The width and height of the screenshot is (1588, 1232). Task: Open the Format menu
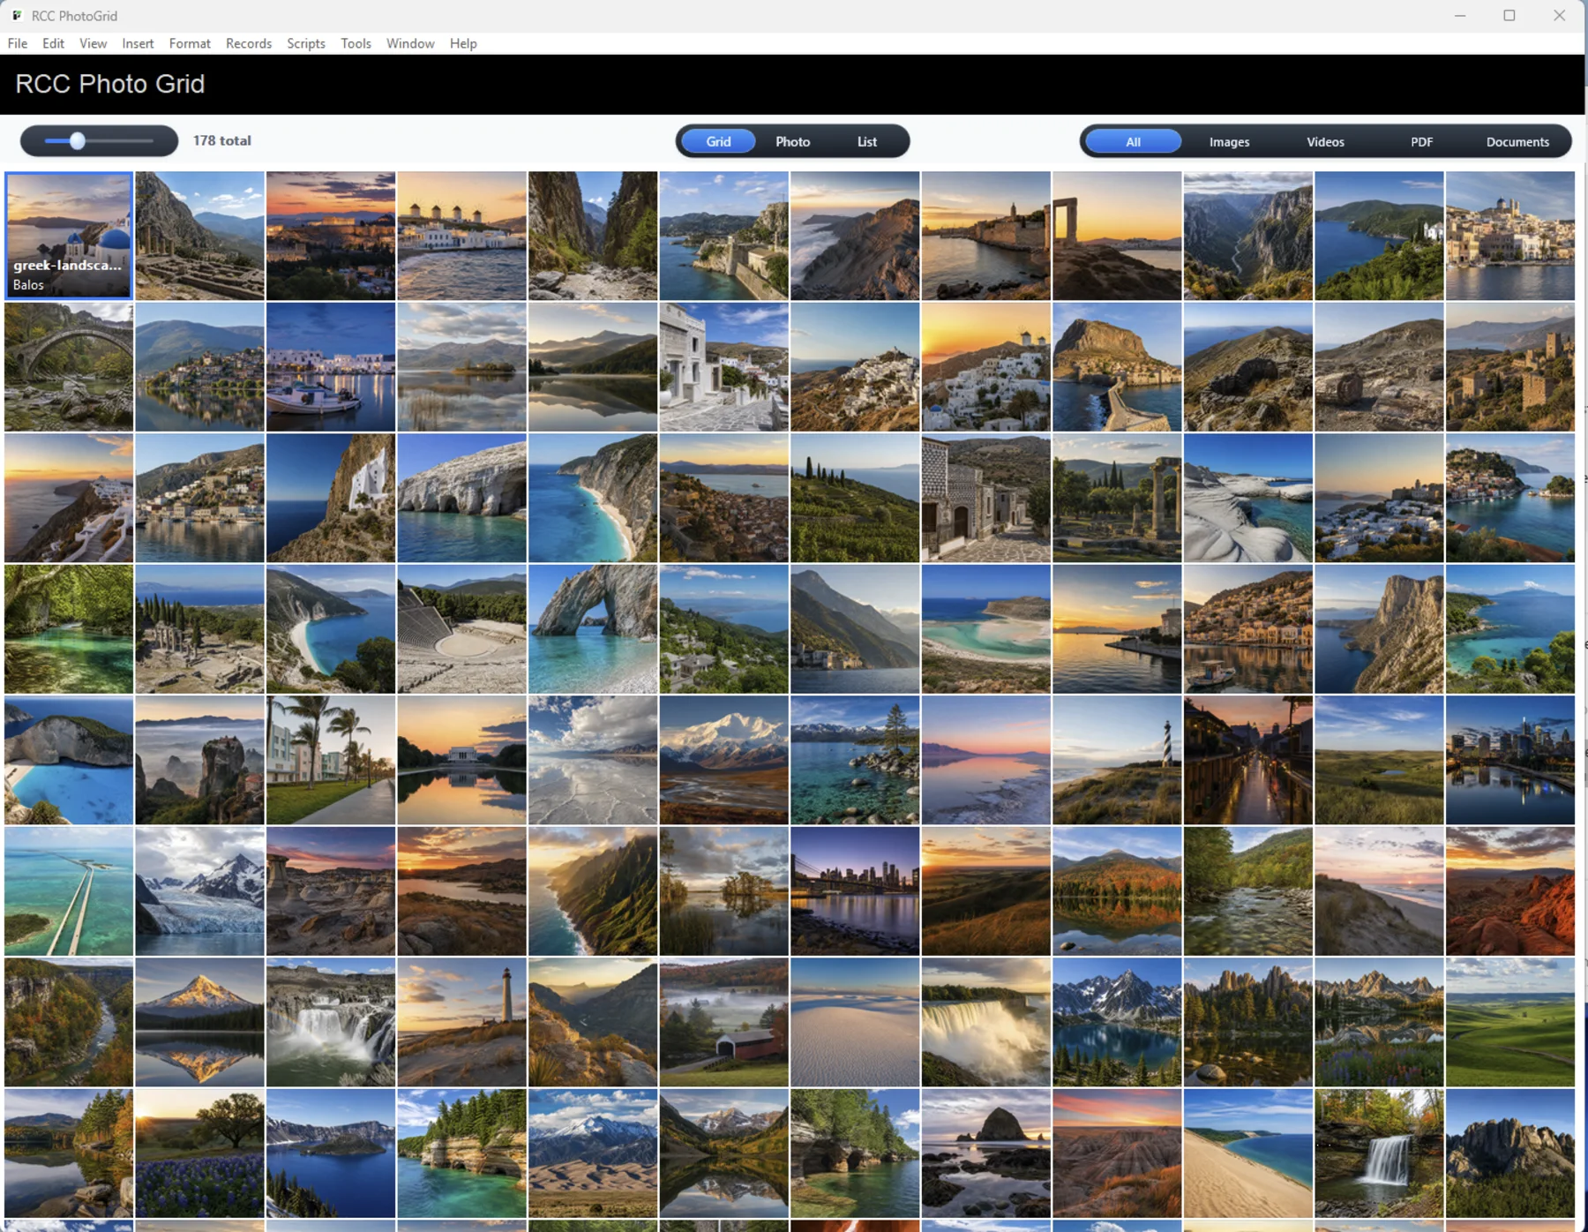[190, 43]
